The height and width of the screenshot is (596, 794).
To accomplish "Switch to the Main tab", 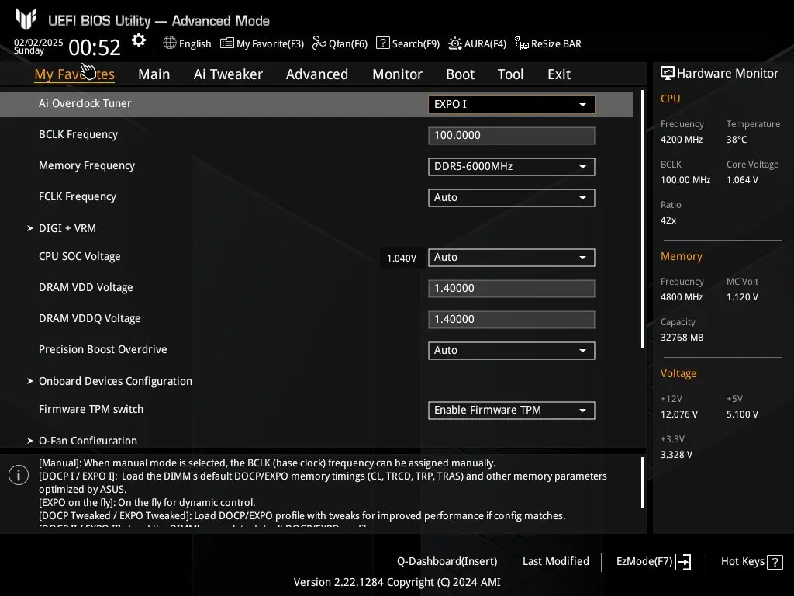I will [x=154, y=74].
